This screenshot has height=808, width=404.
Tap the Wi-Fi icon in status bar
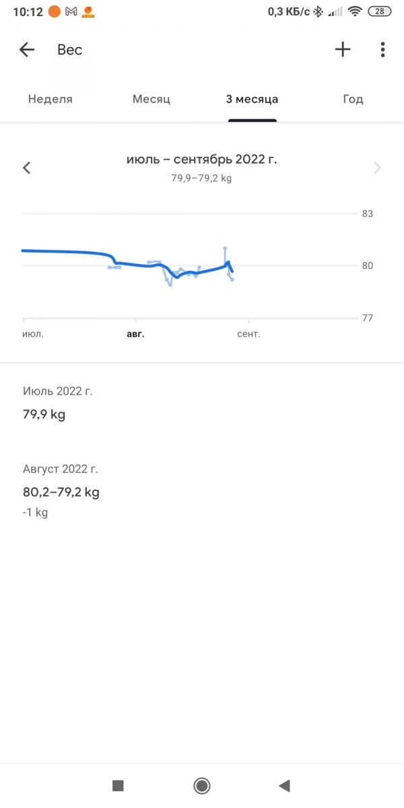355,11
